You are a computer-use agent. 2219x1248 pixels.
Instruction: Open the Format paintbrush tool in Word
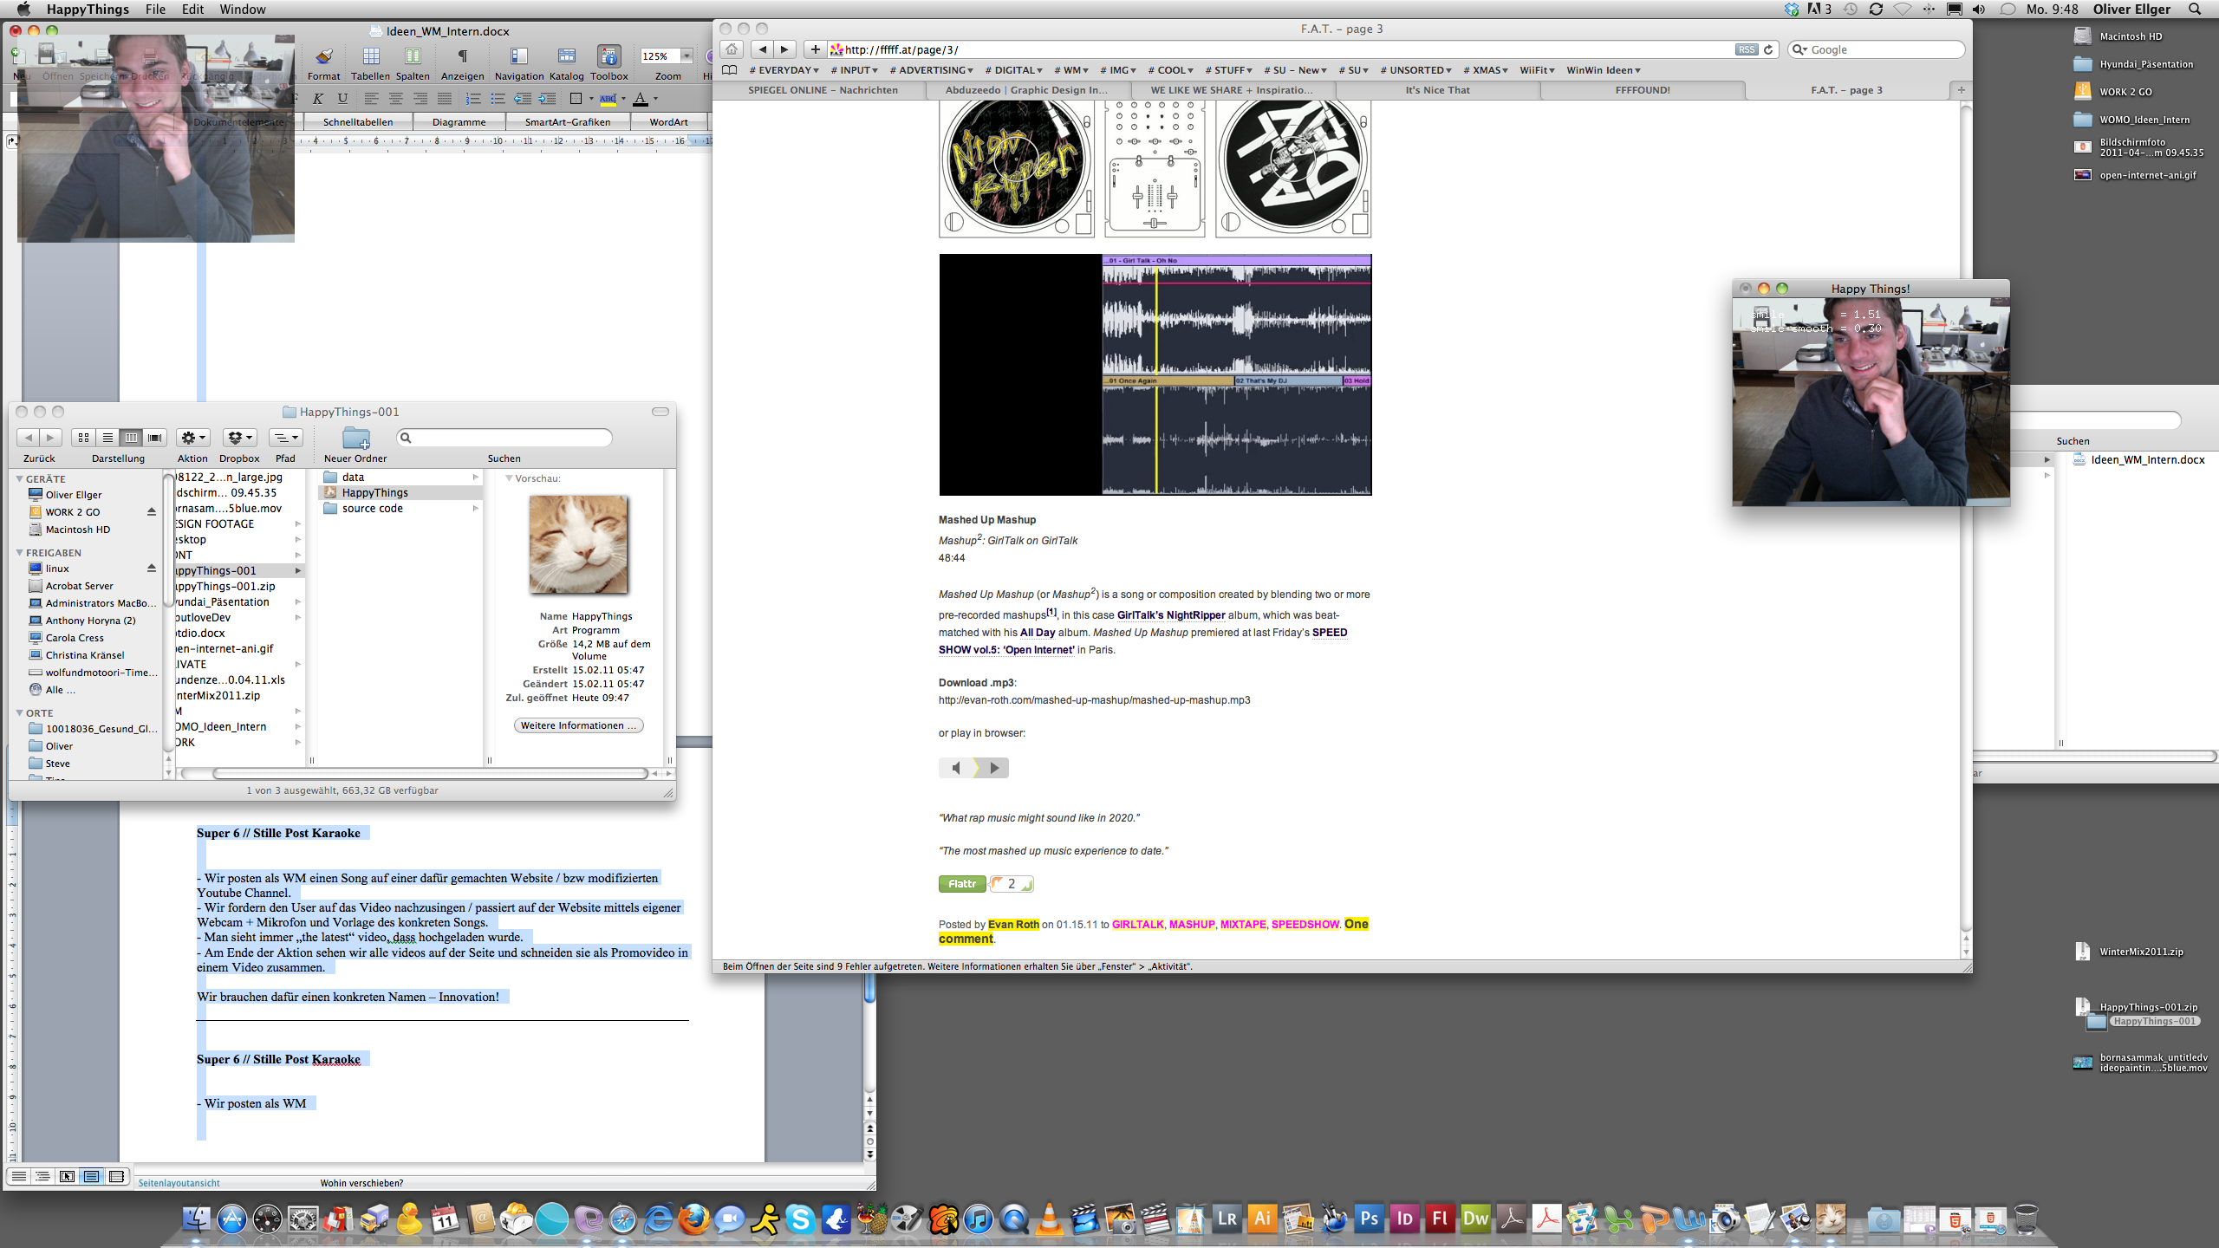click(323, 57)
